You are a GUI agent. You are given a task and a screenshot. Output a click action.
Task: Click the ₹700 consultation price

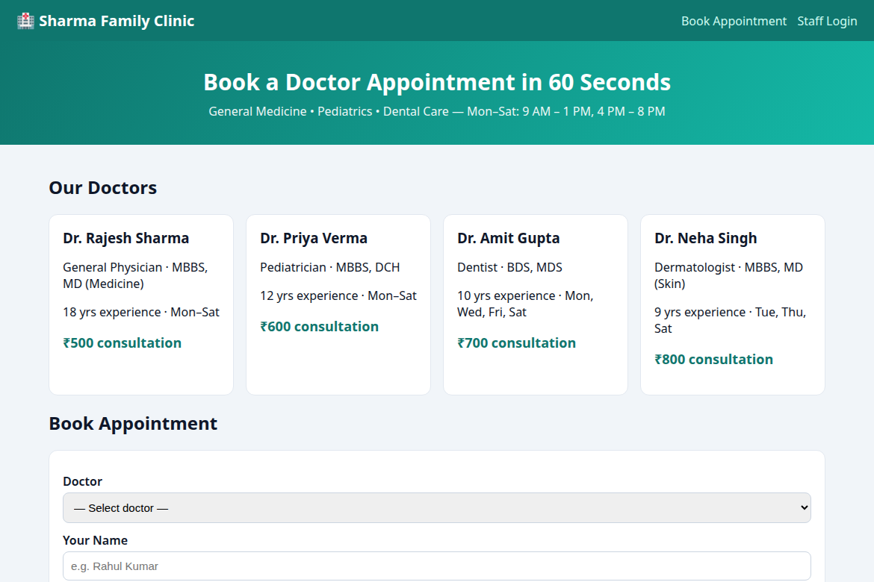pyautogui.click(x=517, y=343)
